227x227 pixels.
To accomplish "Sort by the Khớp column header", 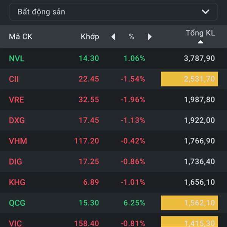I will click(x=90, y=37).
